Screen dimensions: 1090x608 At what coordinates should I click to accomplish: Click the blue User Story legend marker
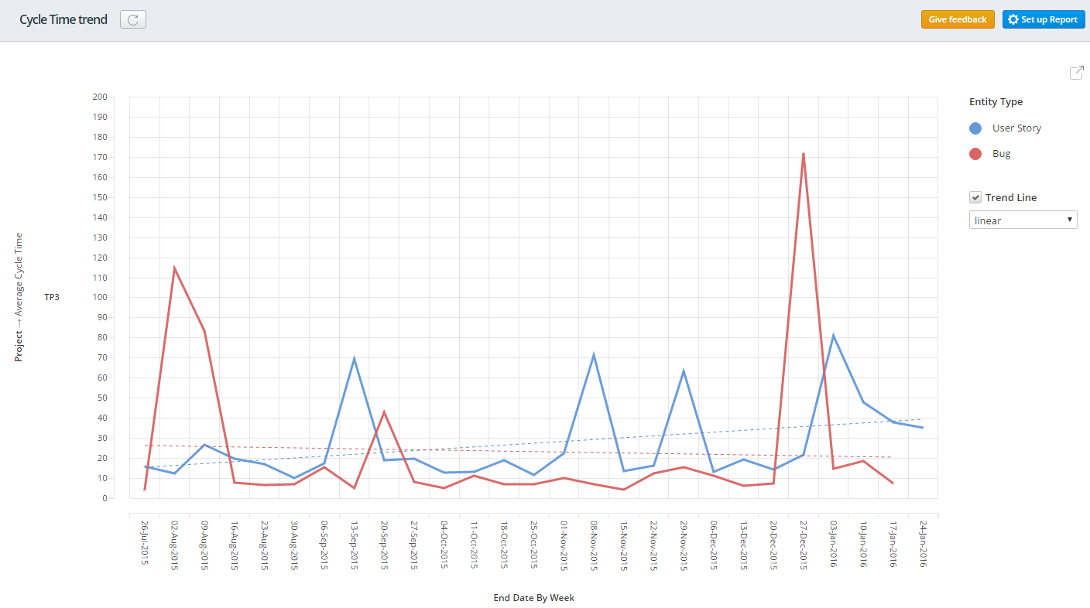[975, 128]
